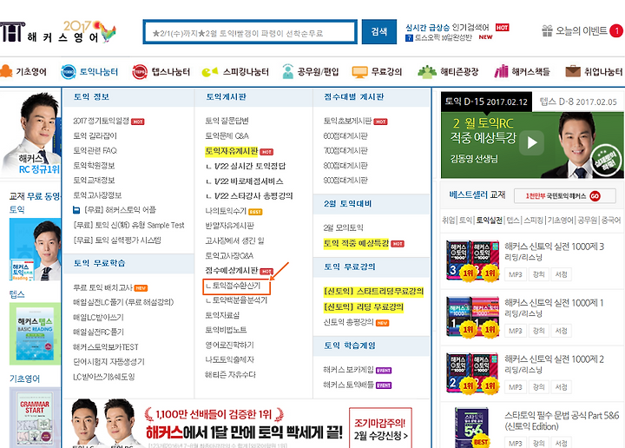Viewport: 625px width, 448px height.
Task: Click the 스피킹나눔터 yellow icon
Action: coord(210,72)
